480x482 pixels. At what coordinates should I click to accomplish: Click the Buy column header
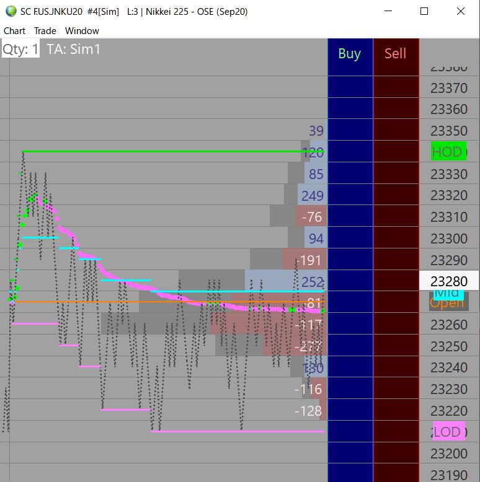point(350,54)
